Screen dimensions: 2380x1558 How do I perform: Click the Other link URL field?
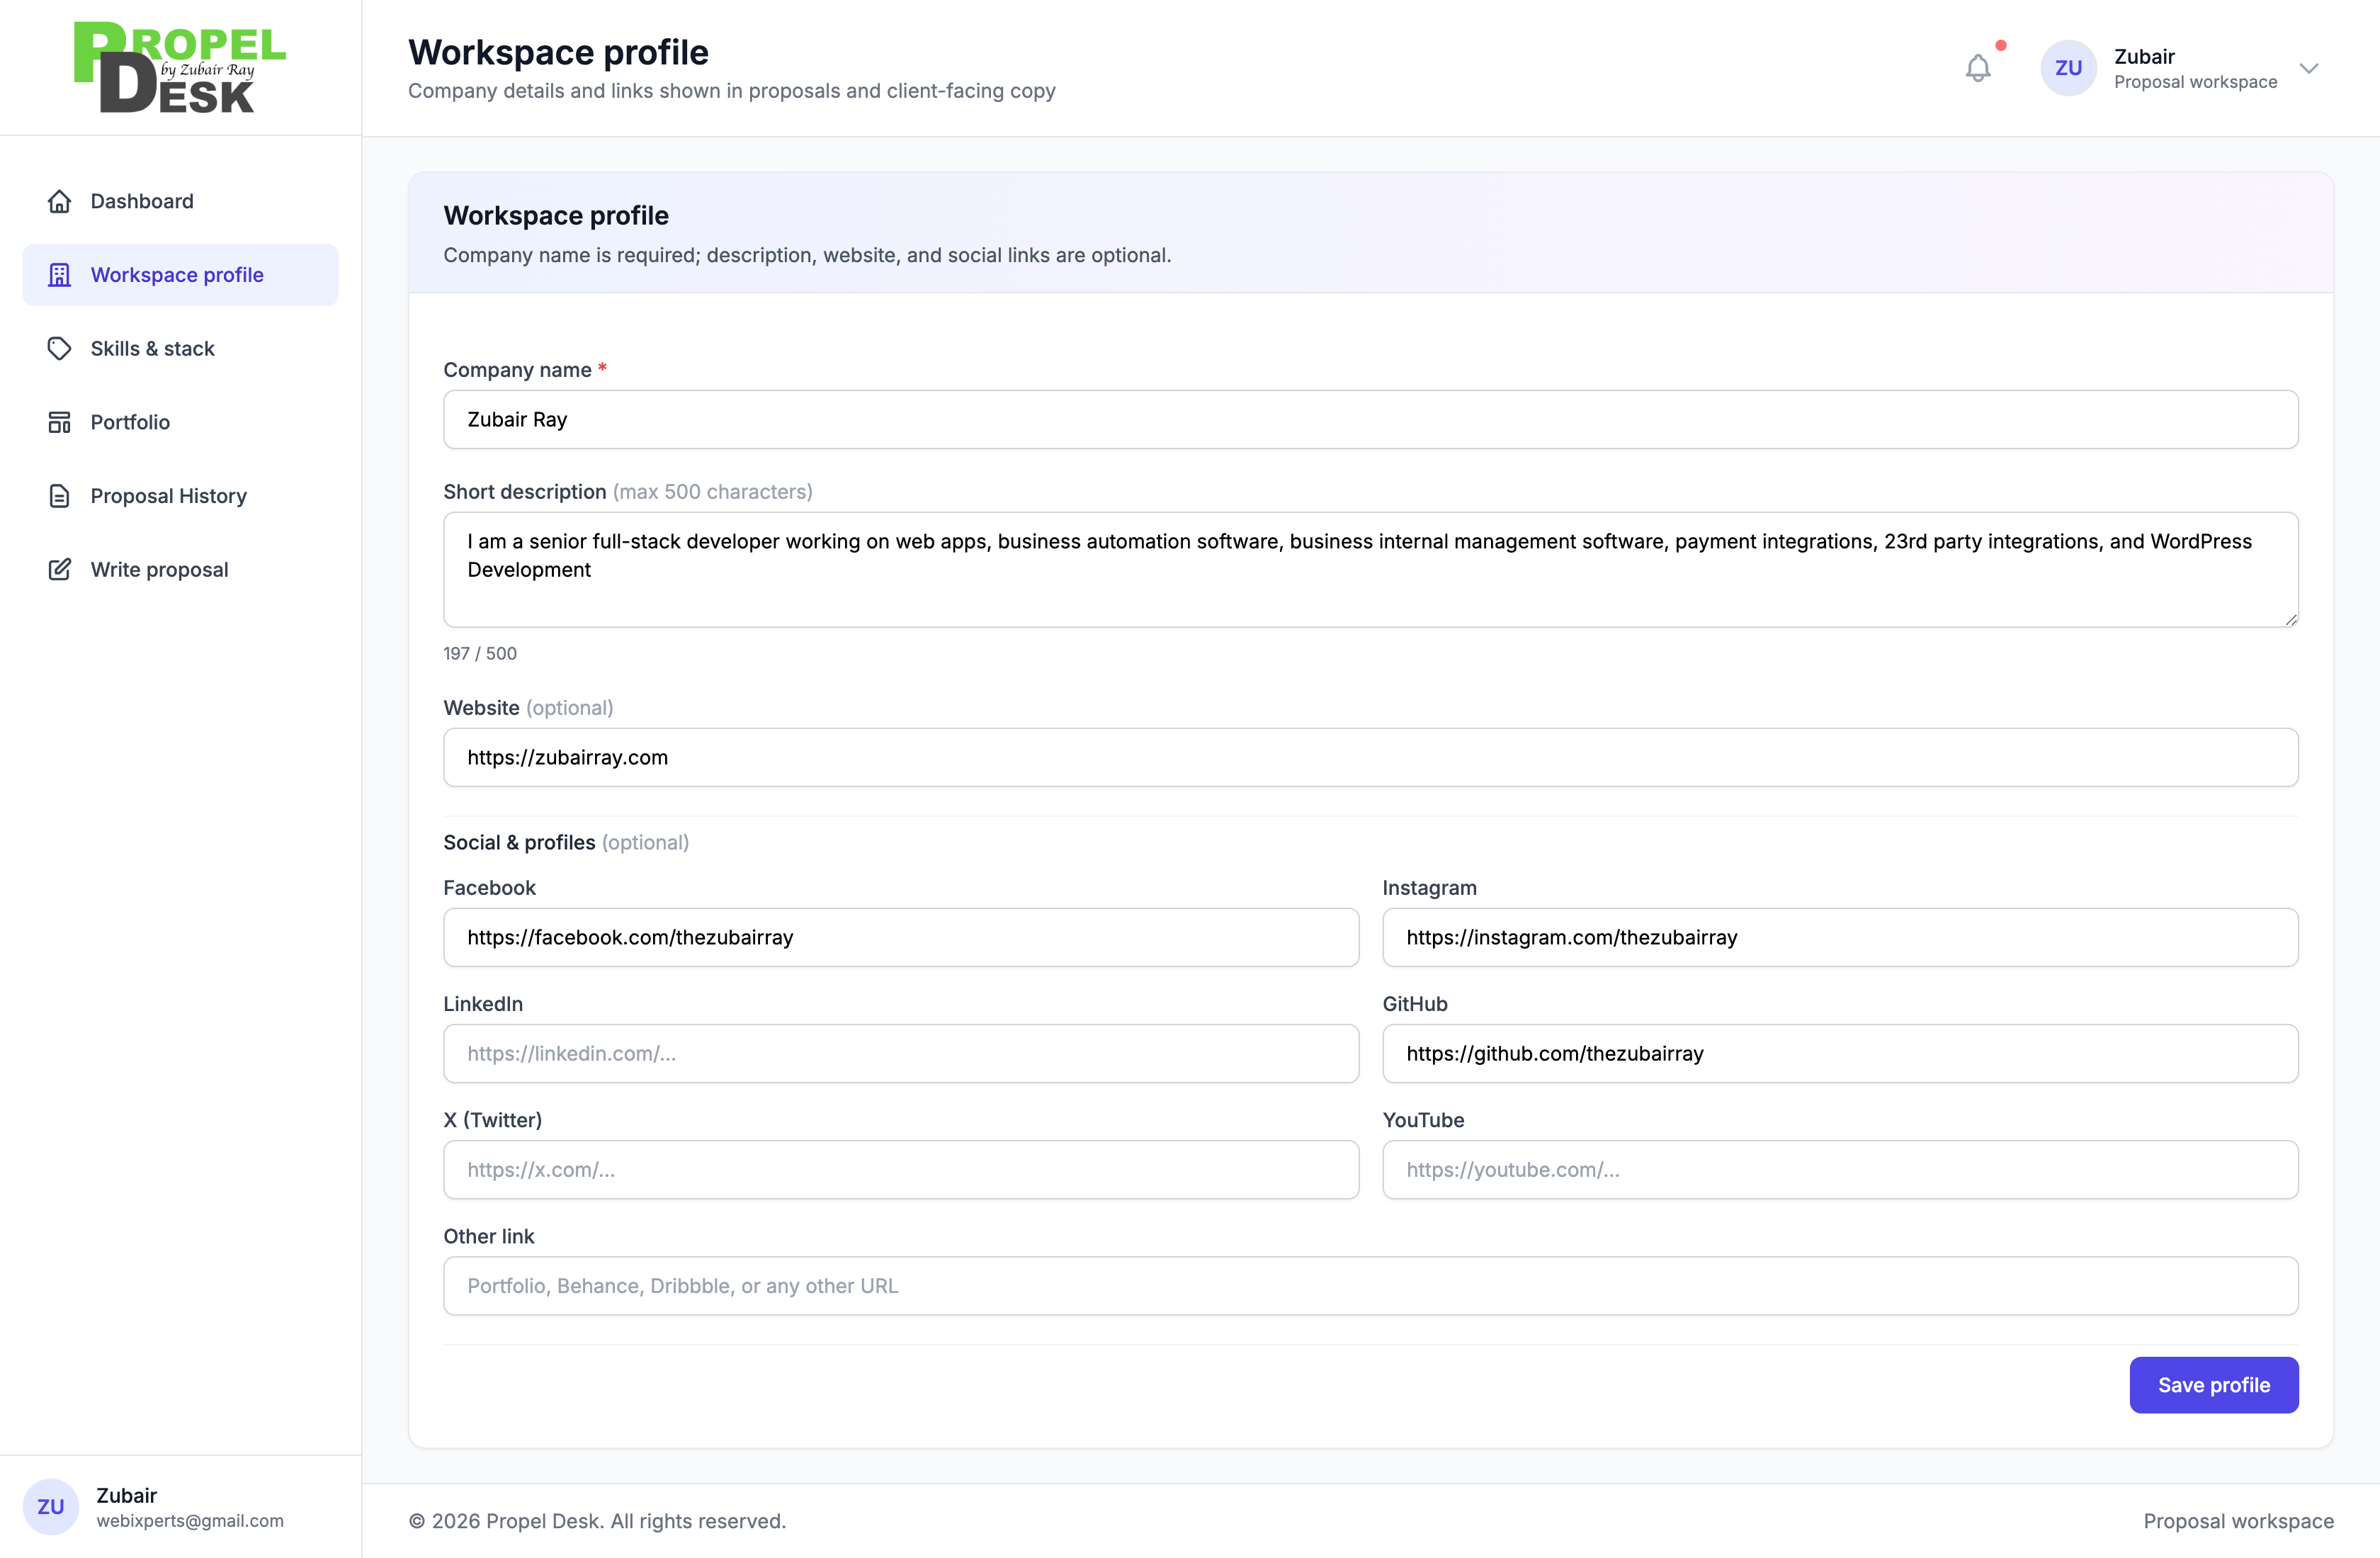[x=1370, y=1285]
